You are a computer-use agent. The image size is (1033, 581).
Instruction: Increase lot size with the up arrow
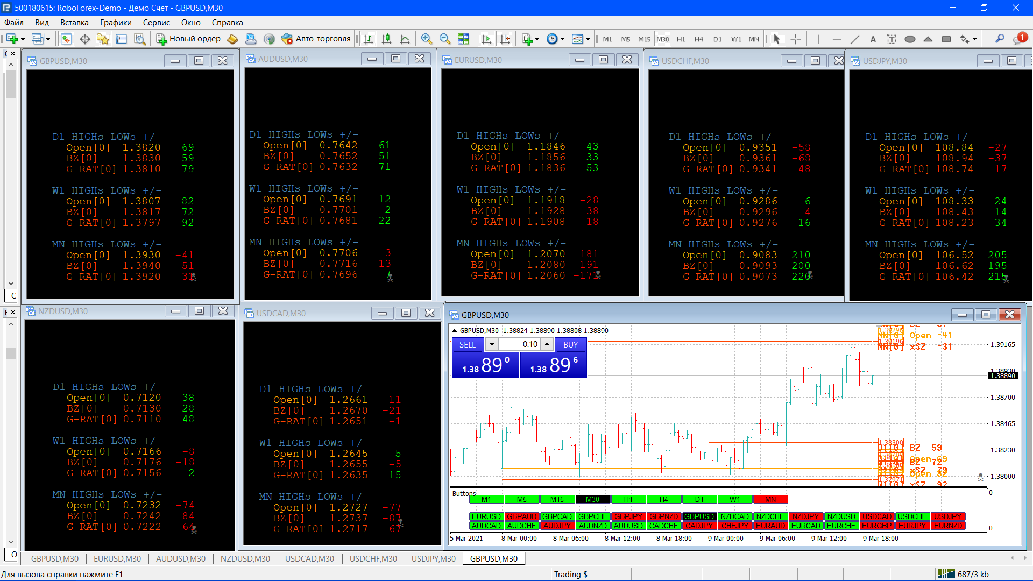pos(547,345)
